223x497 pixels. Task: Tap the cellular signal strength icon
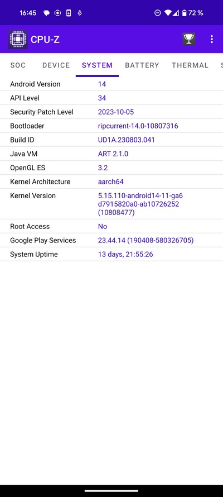click(x=176, y=13)
